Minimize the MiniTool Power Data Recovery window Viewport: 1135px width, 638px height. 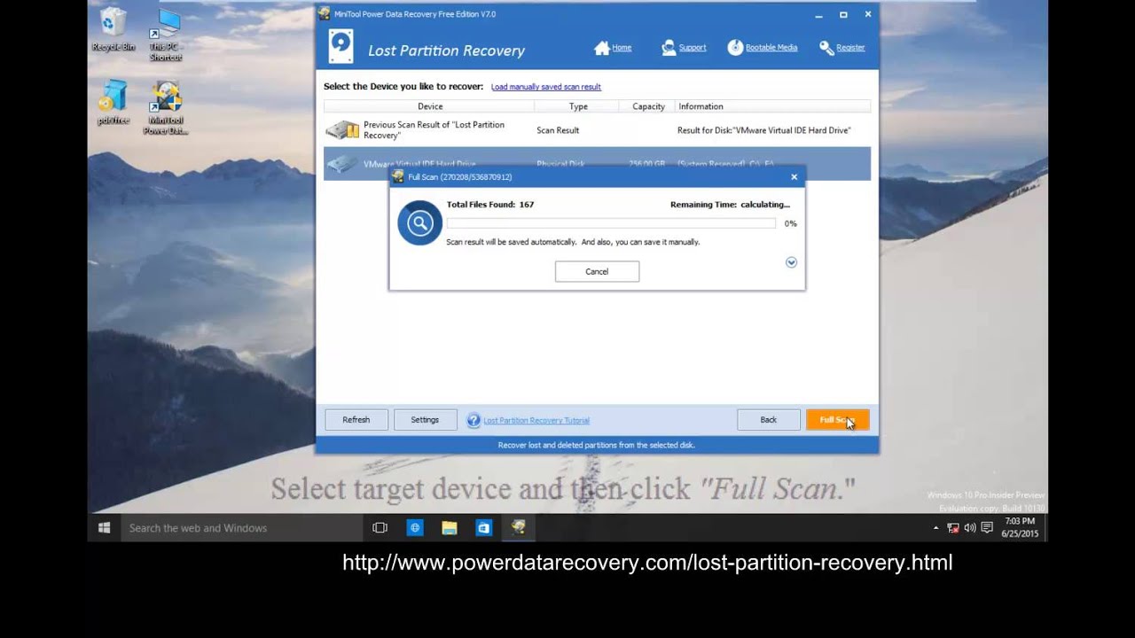[x=818, y=14]
